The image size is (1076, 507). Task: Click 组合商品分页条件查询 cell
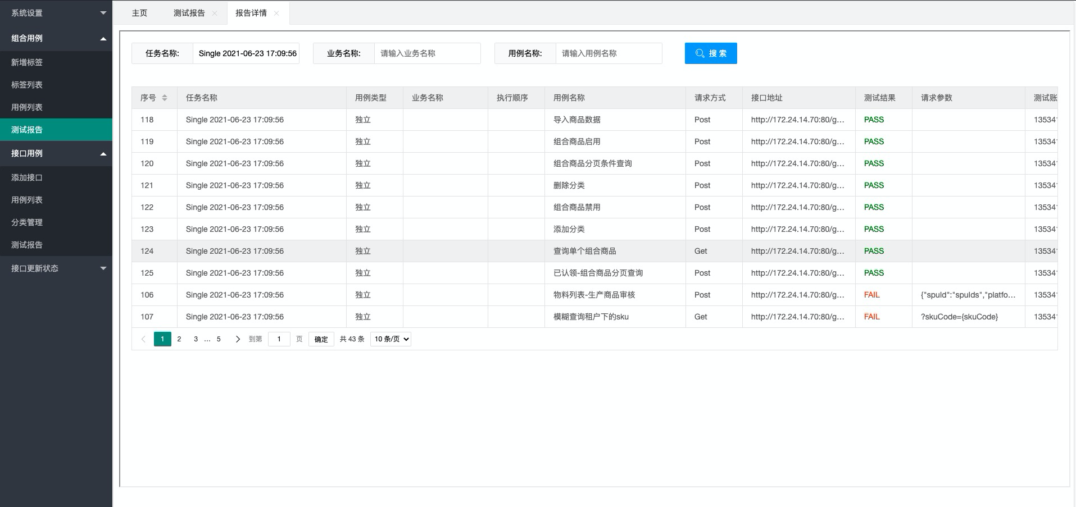615,163
